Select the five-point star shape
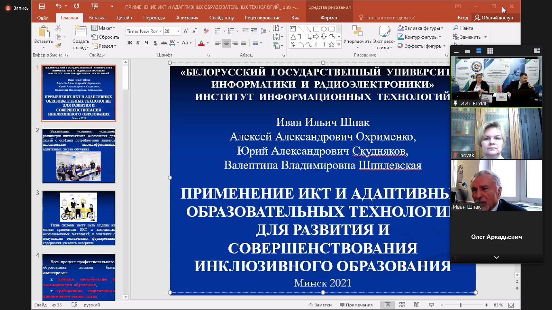552x310 pixels. click(331, 44)
